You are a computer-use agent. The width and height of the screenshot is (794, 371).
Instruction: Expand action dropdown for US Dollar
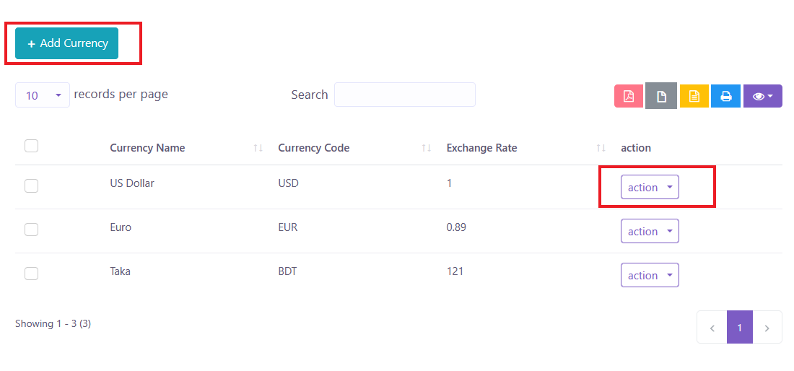click(x=650, y=187)
